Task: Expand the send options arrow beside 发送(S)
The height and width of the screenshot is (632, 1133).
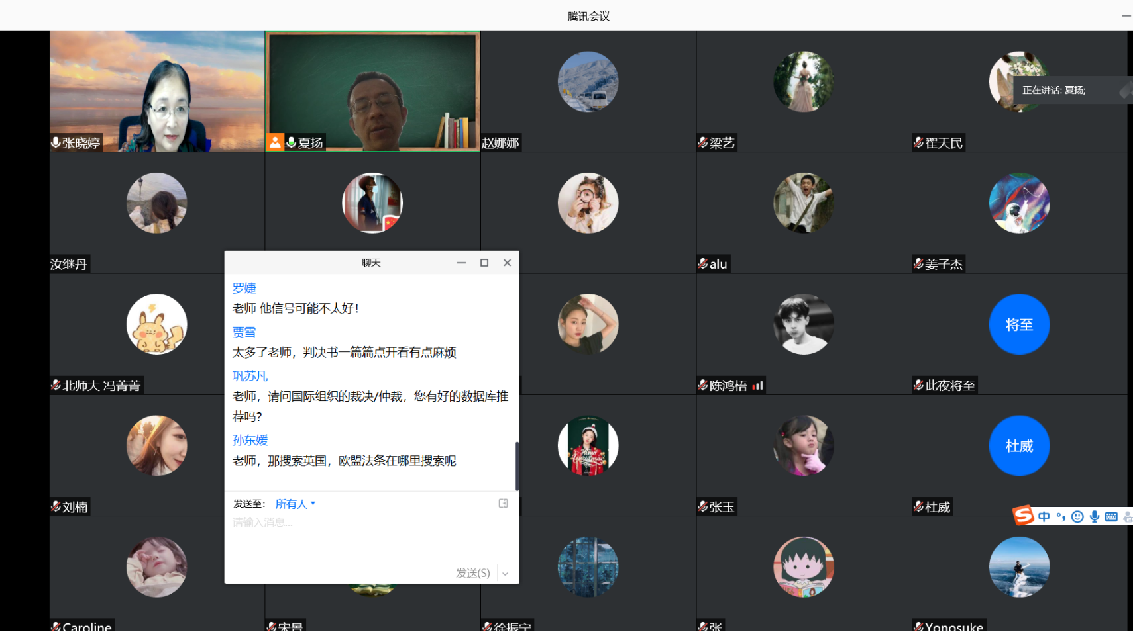Action: point(505,574)
